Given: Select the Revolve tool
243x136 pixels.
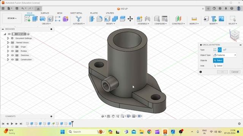Looking at the screenshot, I should pyautogui.click(x=43, y=19).
